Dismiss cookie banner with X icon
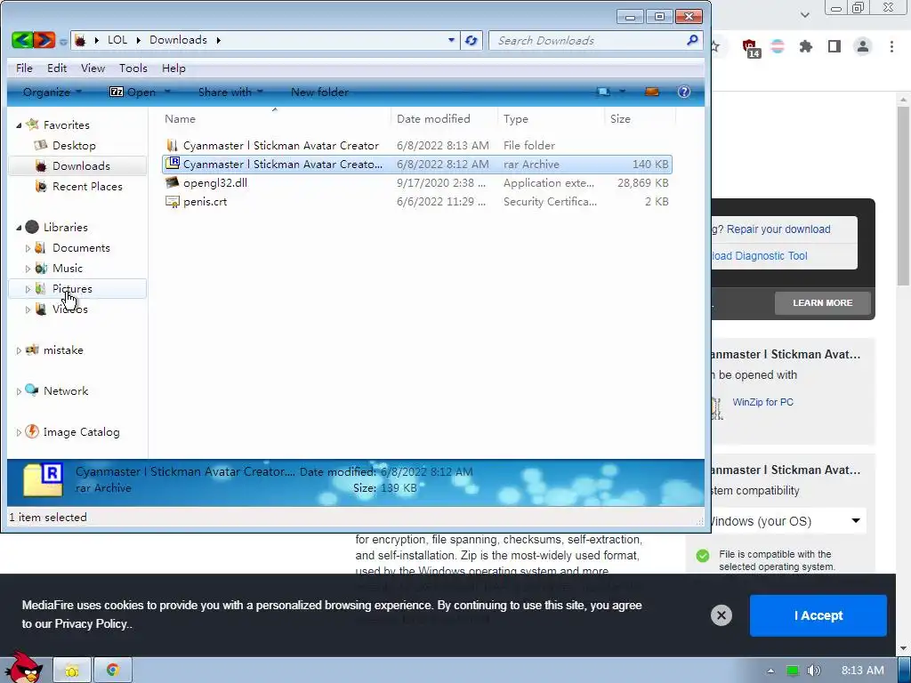 point(721,615)
